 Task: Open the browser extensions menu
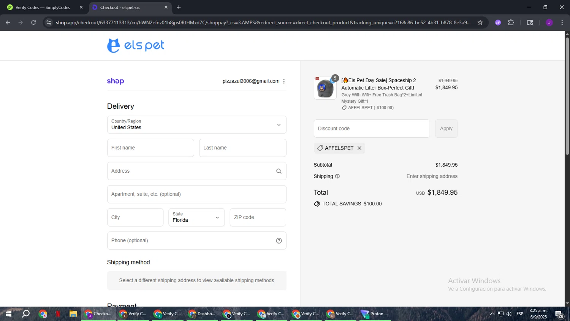[x=511, y=22]
